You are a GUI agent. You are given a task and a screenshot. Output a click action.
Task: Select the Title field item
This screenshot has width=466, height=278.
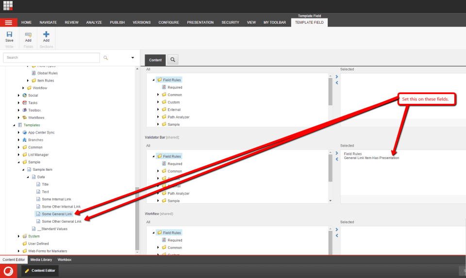45,184
